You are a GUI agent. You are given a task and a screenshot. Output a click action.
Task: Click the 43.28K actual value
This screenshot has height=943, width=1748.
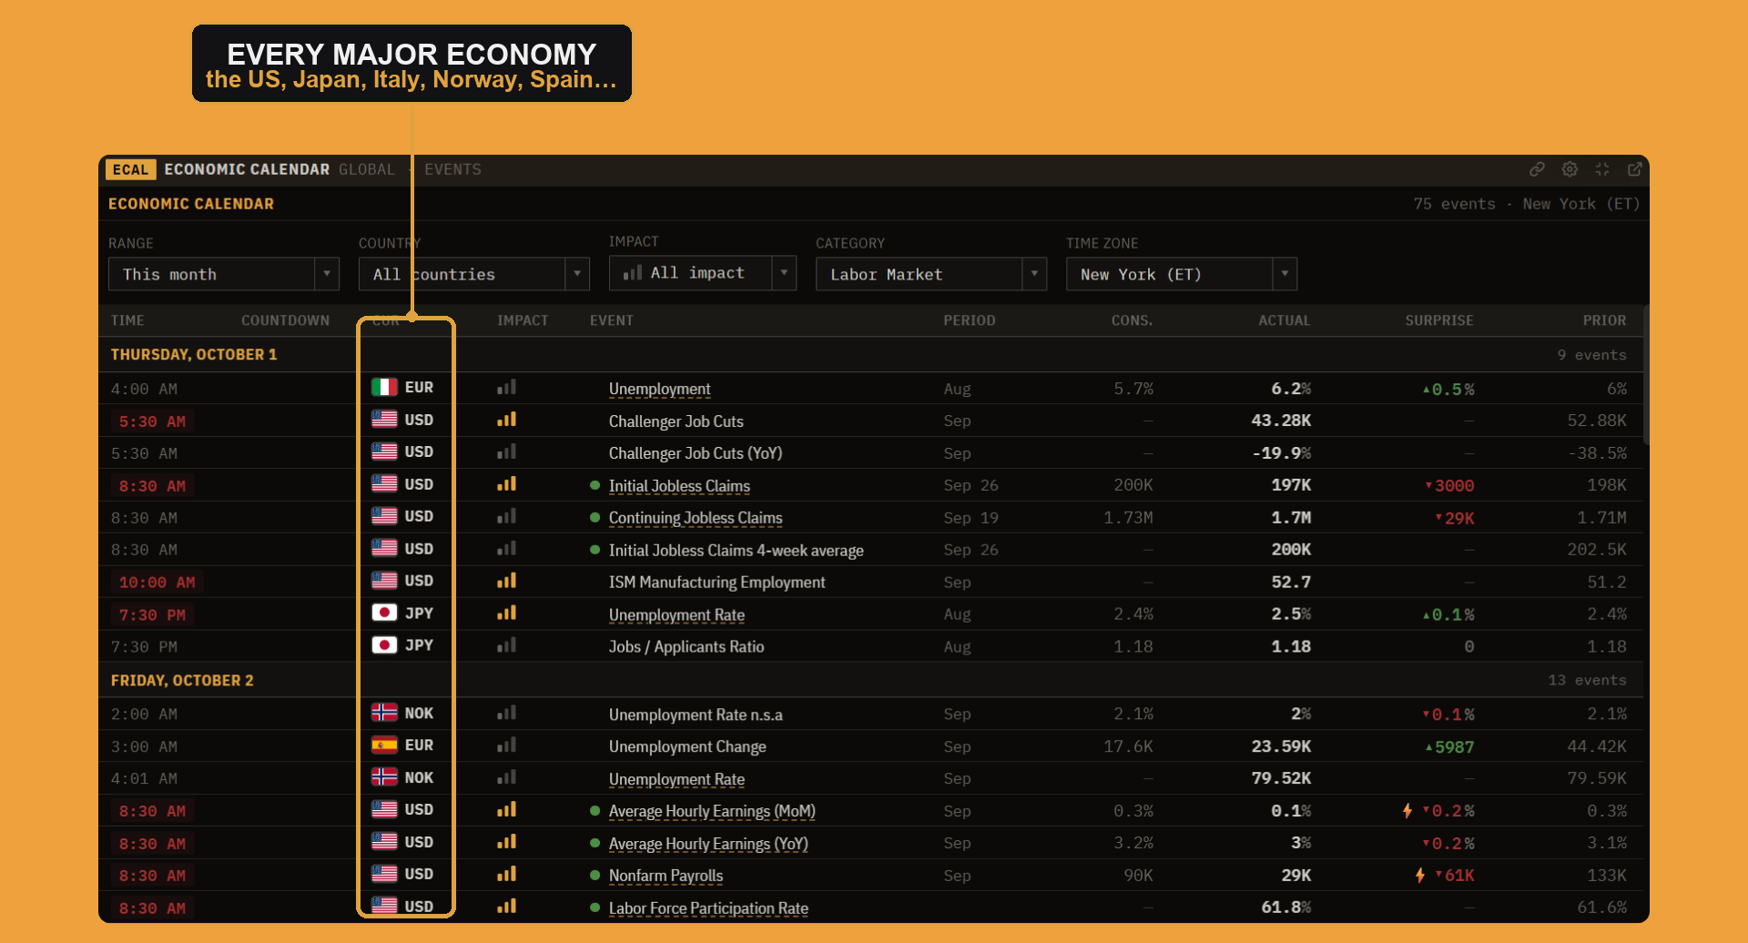pyautogui.click(x=1281, y=421)
